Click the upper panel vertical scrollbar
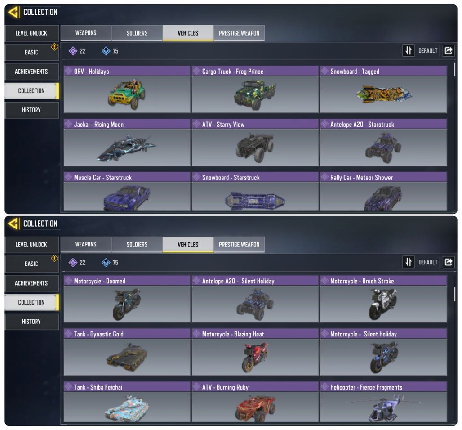The height and width of the screenshot is (430, 462). coord(454,70)
